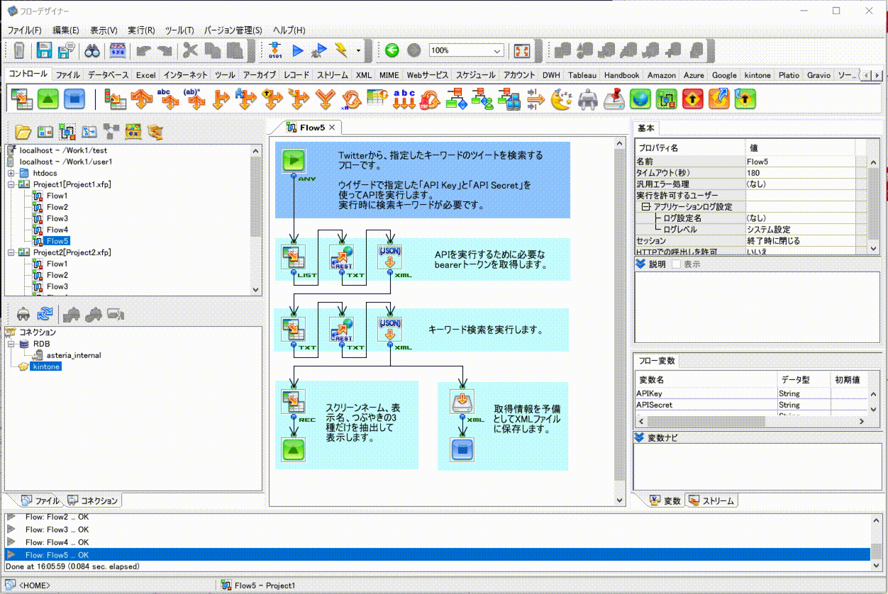The width and height of the screenshot is (888, 594).
Task: Select the JSON component in keyword search row
Action: tap(389, 330)
